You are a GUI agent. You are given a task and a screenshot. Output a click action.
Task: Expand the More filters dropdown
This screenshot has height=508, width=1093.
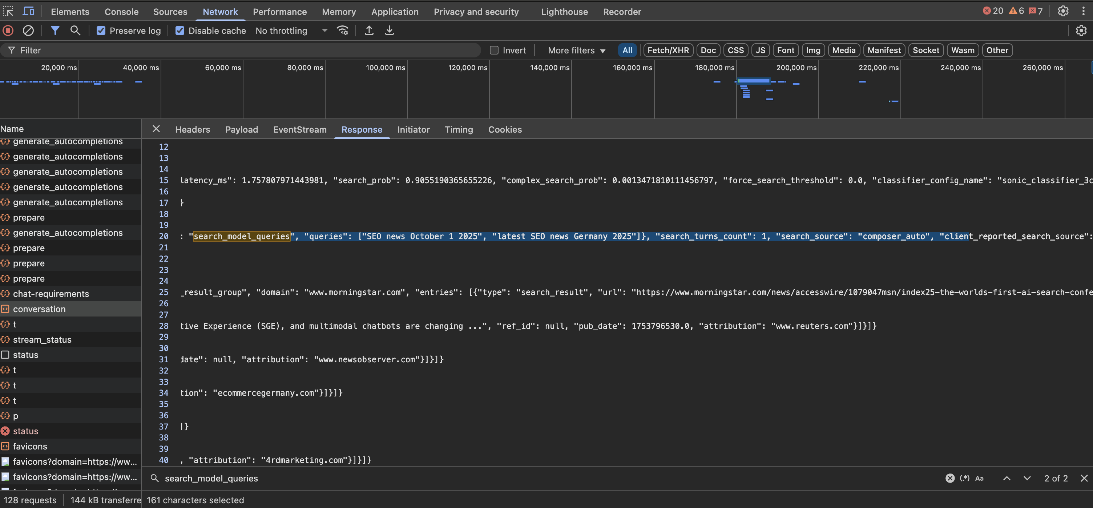click(576, 50)
